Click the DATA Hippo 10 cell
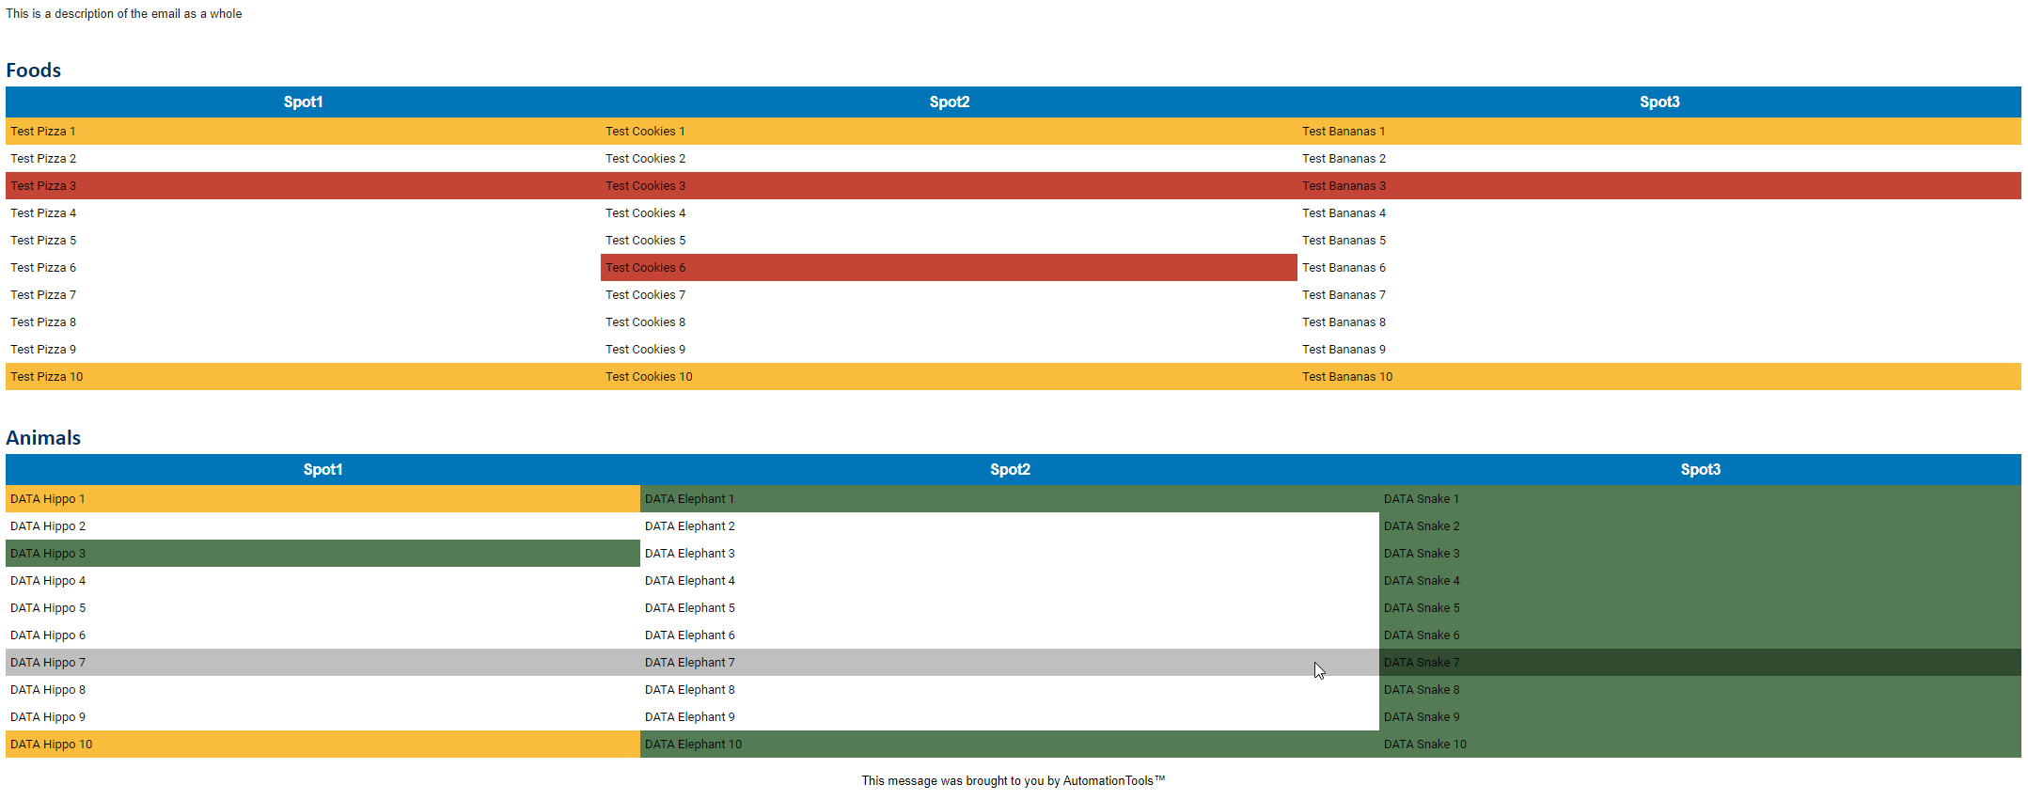Image resolution: width=2028 pixels, height=800 pixels. click(x=322, y=745)
